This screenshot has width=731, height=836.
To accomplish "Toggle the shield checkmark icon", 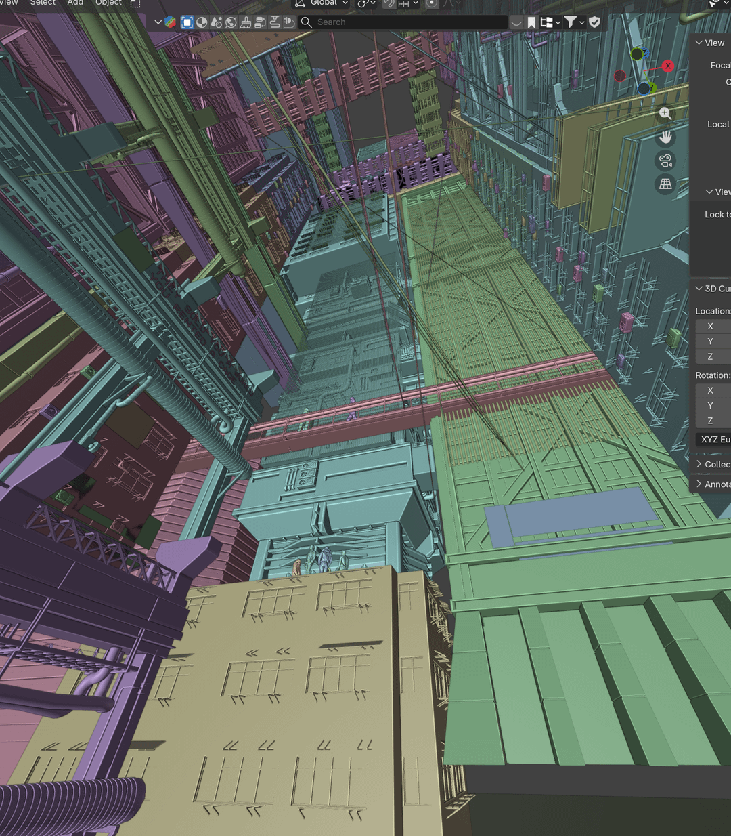I will coord(594,22).
